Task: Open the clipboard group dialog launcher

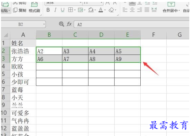Action: [x=41, y=15]
